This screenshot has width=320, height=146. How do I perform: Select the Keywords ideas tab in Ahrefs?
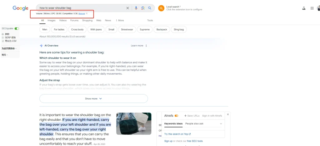point(173,124)
